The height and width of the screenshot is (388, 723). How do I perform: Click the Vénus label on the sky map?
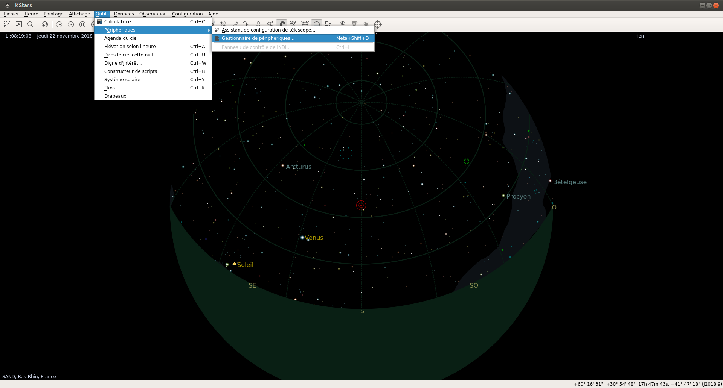pos(314,238)
